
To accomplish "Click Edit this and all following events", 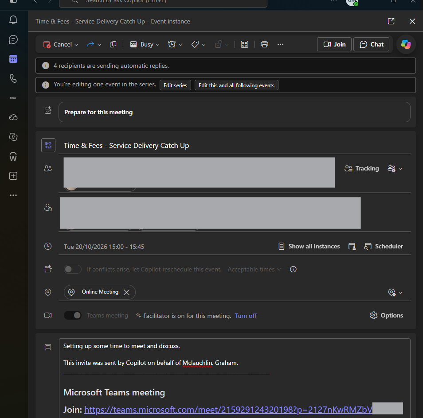I will pos(236,85).
